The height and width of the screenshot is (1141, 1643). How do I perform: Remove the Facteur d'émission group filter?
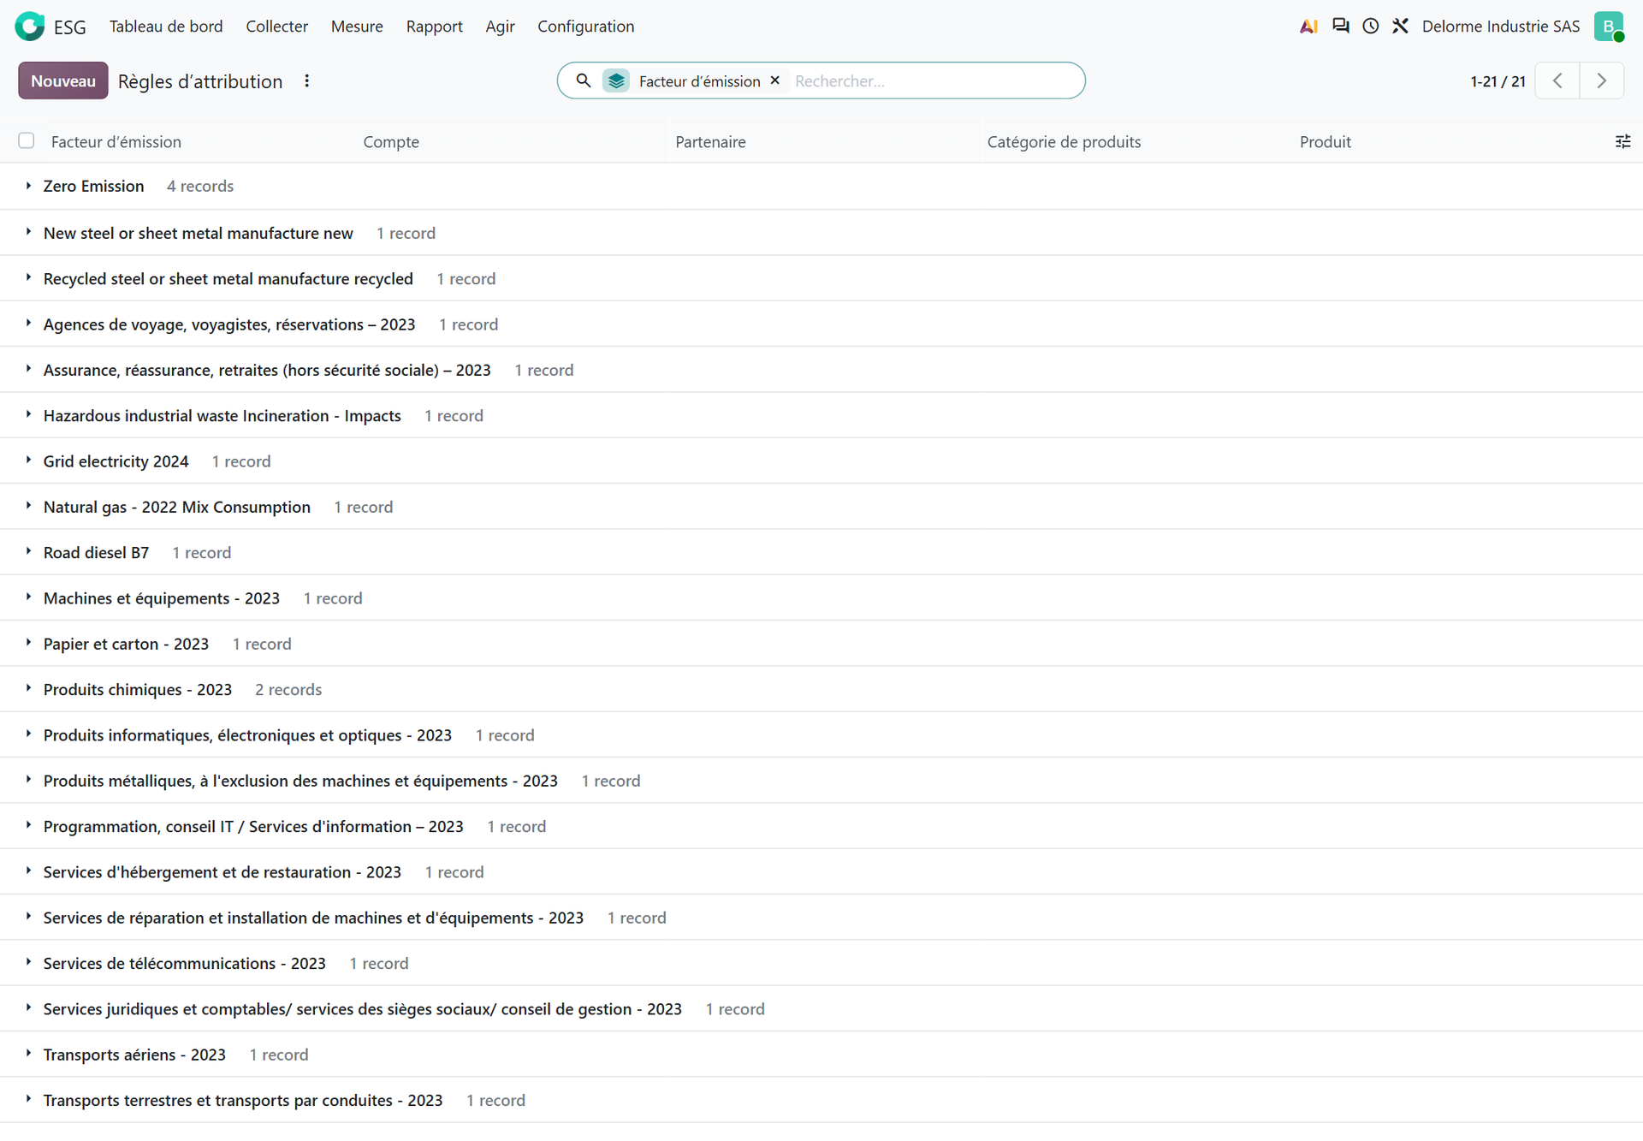point(775,80)
